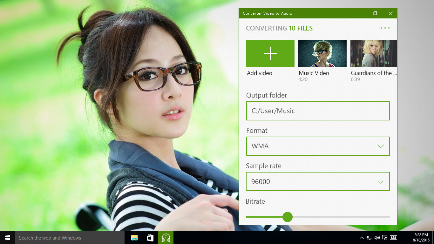Click the "Music Video" title text
Viewport: 434px width, 244px height.
click(314, 73)
